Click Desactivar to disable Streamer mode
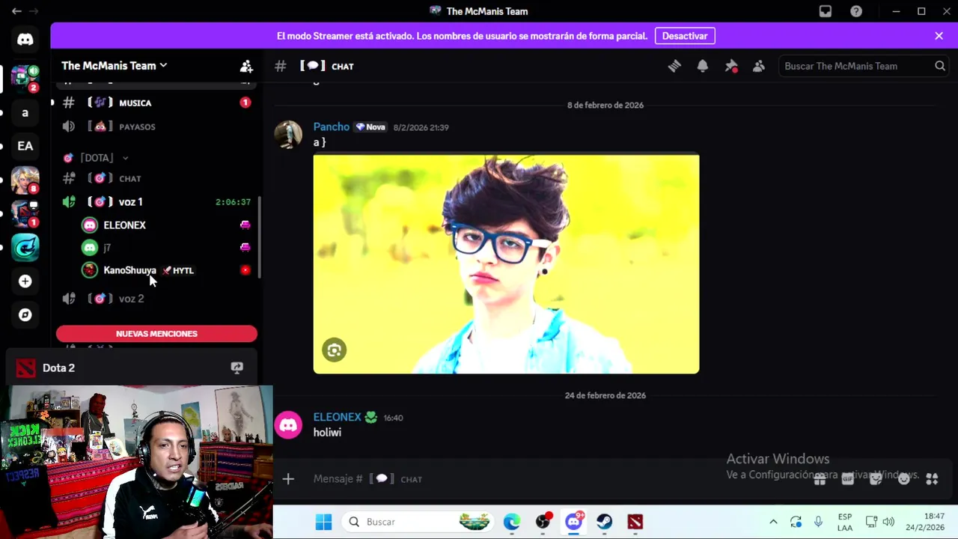Image resolution: width=958 pixels, height=539 pixels. click(x=685, y=36)
